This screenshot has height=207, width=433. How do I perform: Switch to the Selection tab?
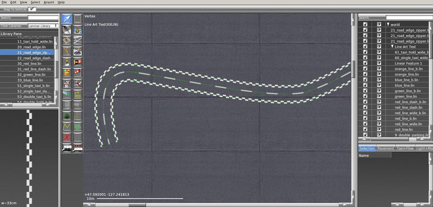(367, 148)
